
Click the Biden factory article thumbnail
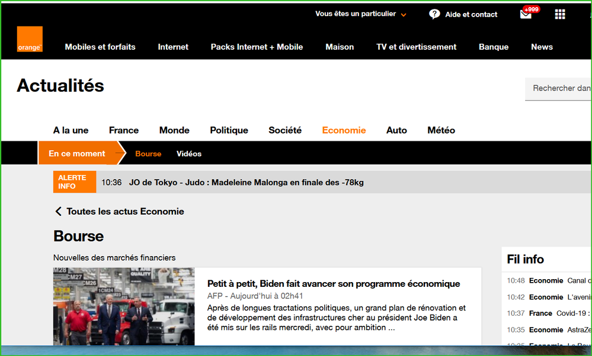[x=124, y=306]
